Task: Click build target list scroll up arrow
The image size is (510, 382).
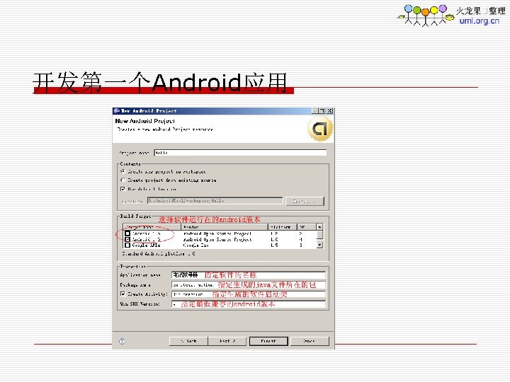Action: [319, 227]
